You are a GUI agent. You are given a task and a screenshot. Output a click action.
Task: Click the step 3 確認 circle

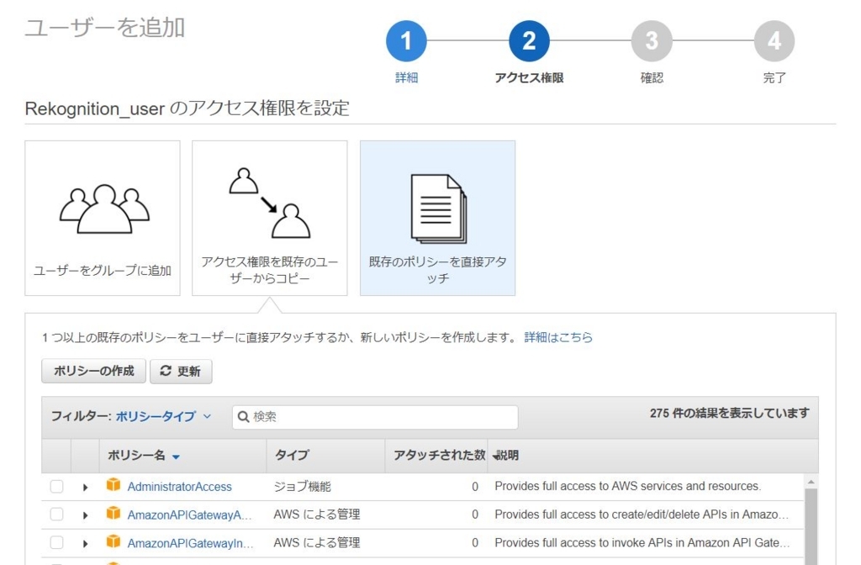pyautogui.click(x=652, y=41)
